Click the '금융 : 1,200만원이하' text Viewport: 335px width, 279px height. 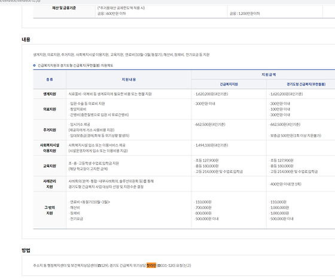pos(245,13)
